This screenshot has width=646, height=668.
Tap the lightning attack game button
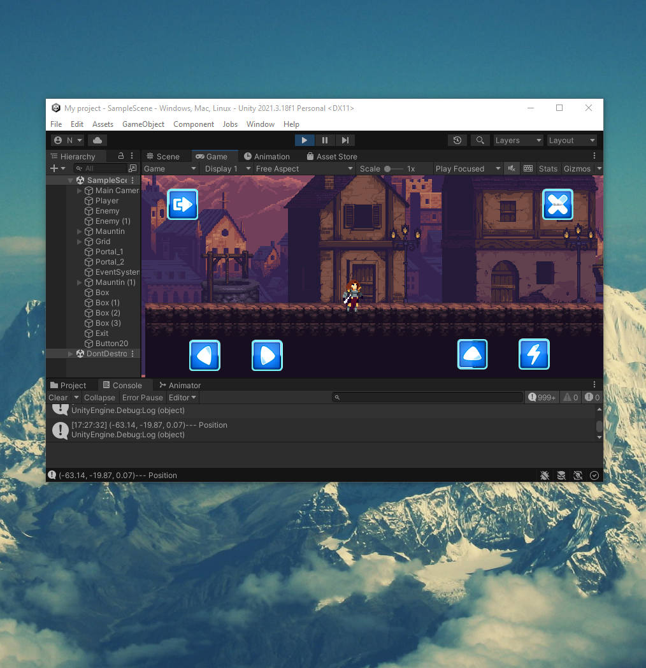click(x=534, y=354)
